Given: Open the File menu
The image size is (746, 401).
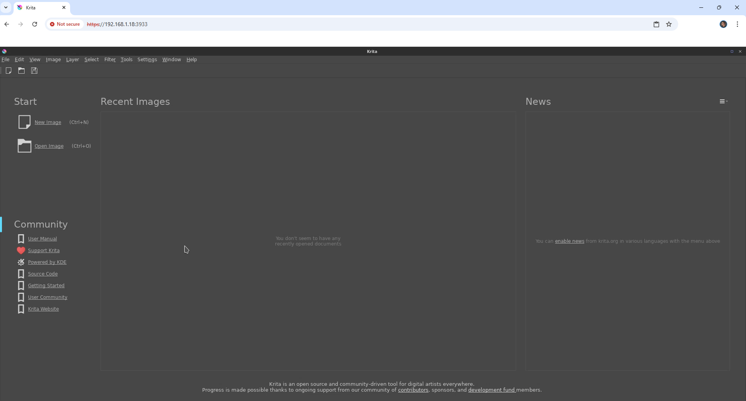Looking at the screenshot, I should click(5, 60).
